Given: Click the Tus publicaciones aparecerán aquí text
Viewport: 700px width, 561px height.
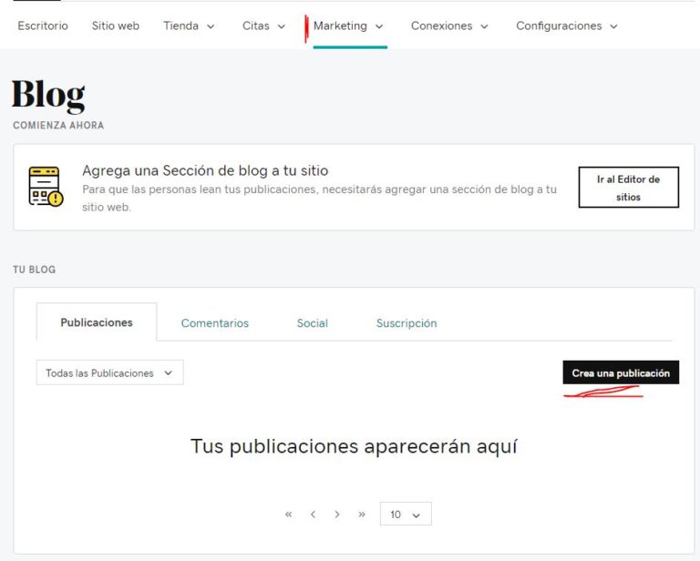Looking at the screenshot, I should point(354,446).
